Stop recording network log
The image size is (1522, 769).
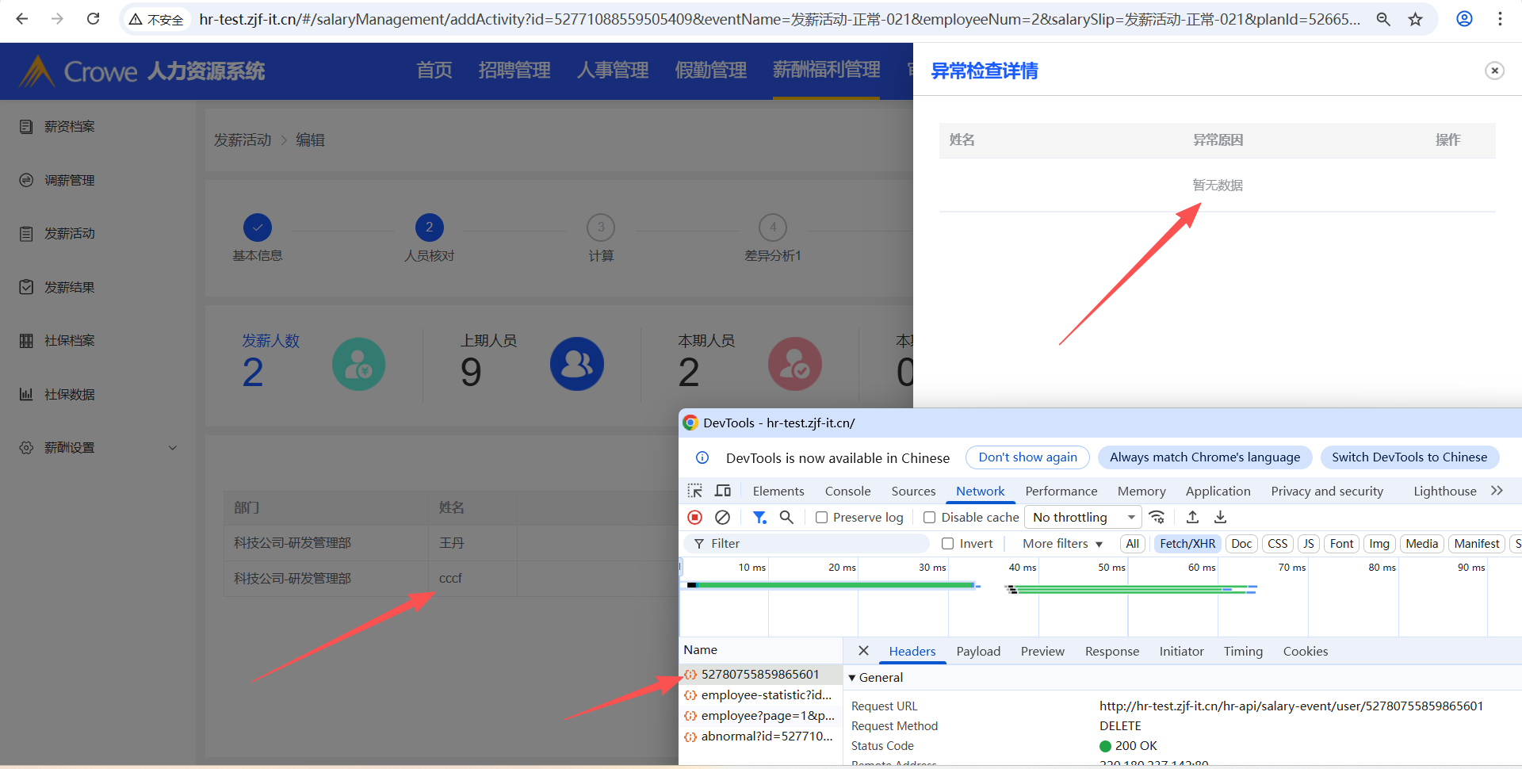[x=695, y=517]
